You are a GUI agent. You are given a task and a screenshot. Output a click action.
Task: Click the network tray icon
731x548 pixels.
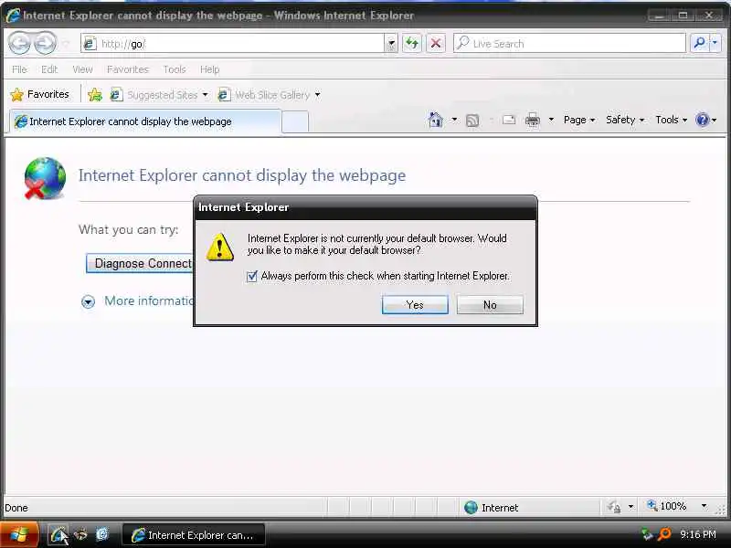click(x=647, y=534)
